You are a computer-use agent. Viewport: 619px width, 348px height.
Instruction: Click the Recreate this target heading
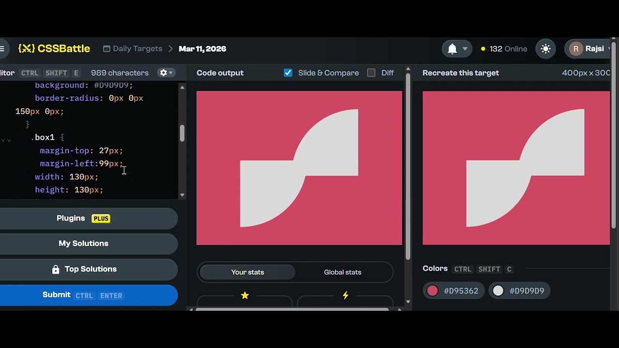pyautogui.click(x=461, y=73)
